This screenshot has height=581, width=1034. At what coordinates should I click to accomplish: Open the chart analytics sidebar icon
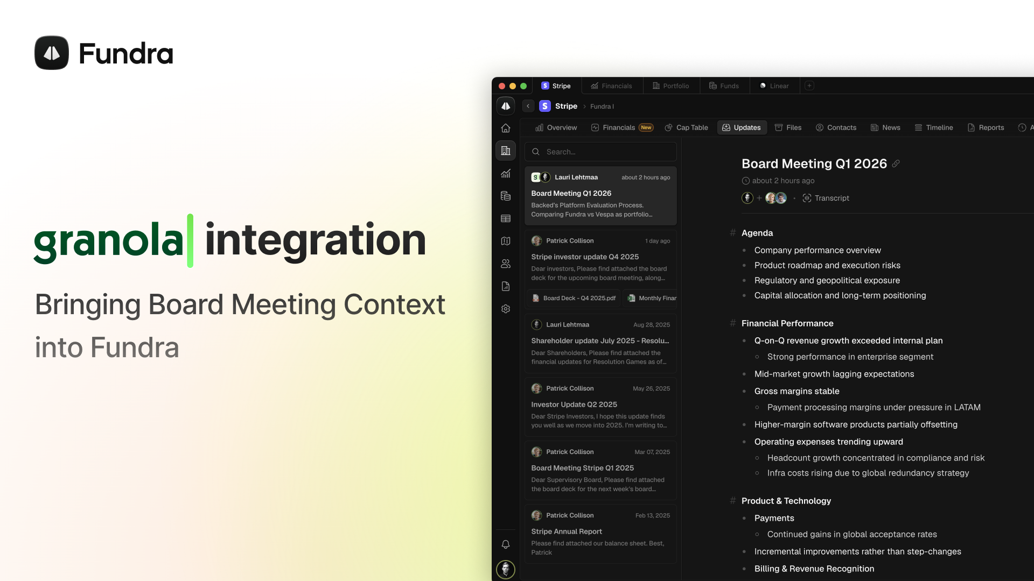coord(505,173)
